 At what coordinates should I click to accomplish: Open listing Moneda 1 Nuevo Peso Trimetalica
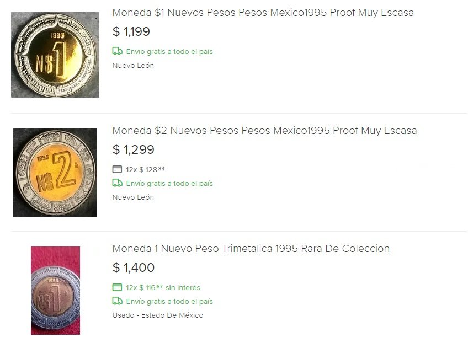tap(251, 249)
